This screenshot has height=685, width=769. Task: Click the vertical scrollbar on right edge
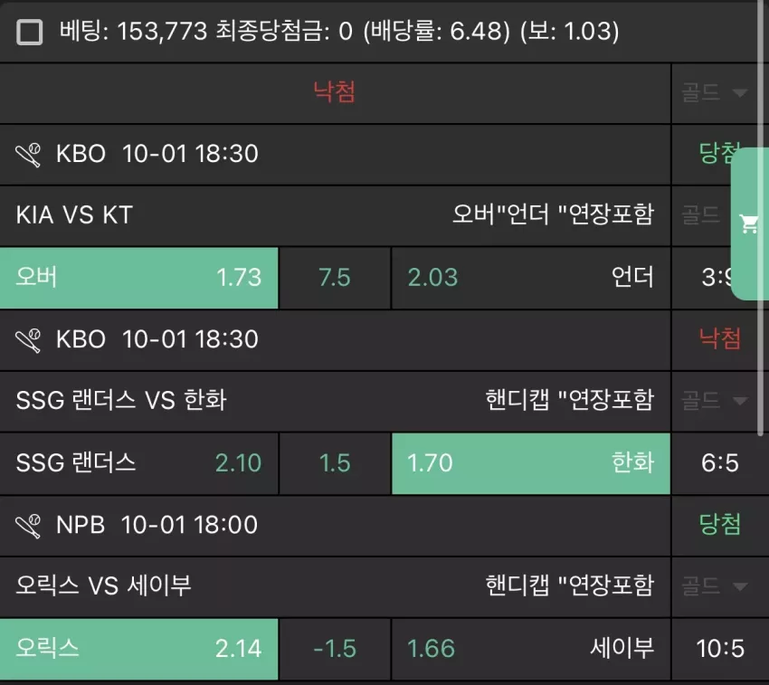761,218
